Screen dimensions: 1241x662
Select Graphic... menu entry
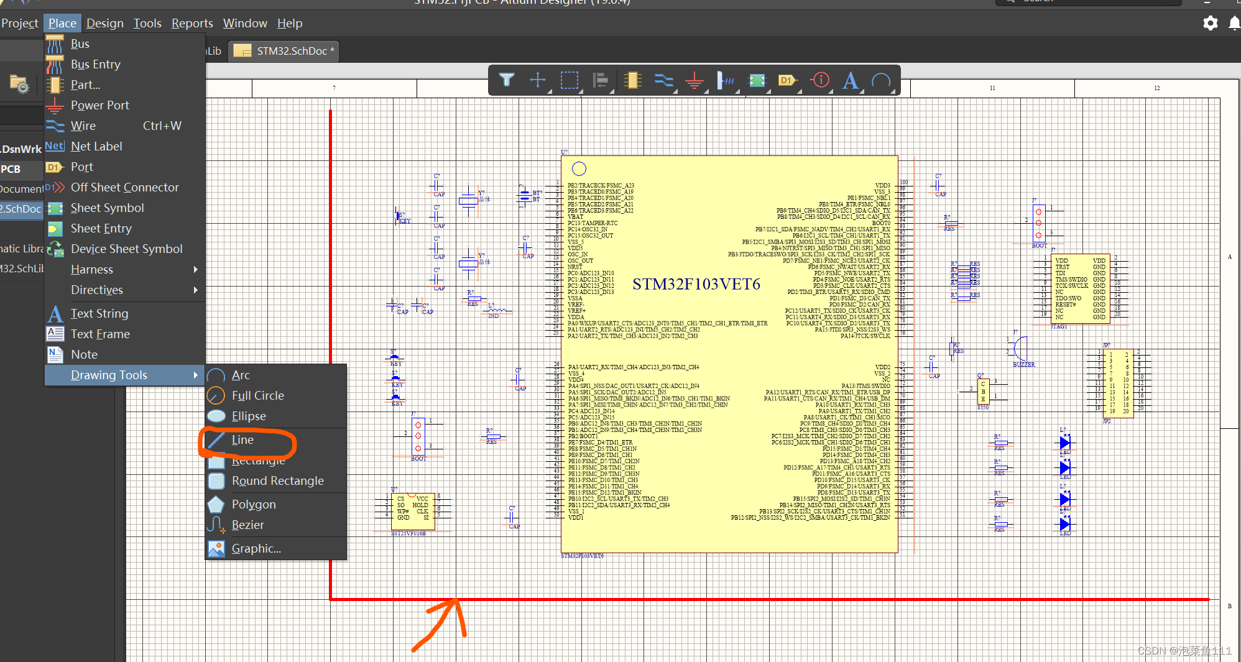(x=276, y=548)
